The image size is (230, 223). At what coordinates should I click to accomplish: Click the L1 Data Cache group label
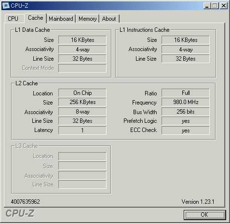click(x=32, y=30)
